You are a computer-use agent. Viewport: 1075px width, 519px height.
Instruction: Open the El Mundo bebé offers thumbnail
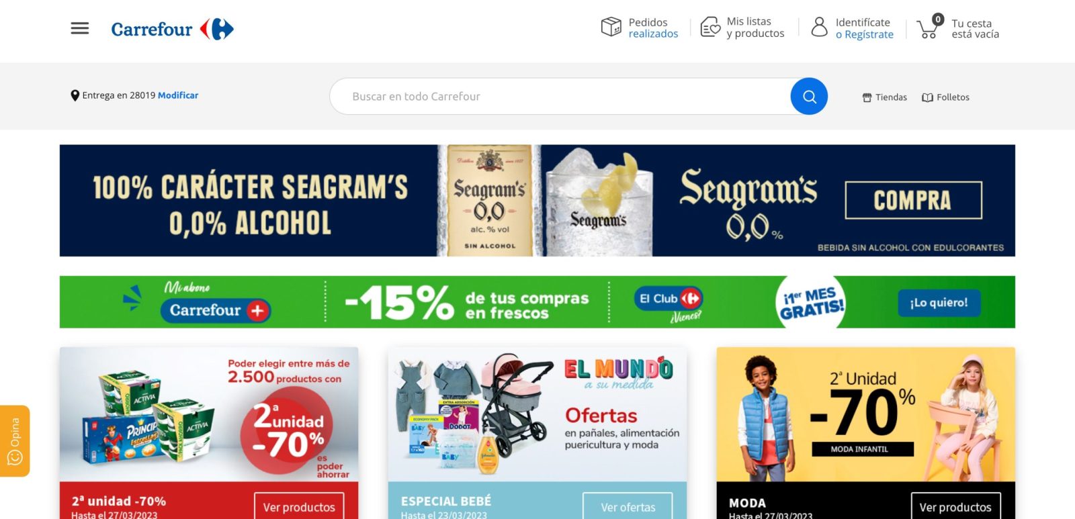coord(537,414)
